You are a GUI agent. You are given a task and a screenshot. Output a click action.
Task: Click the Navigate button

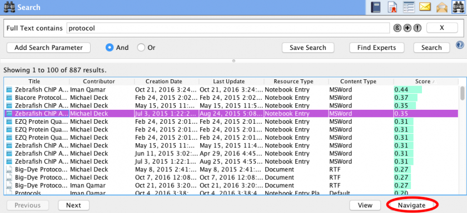(411, 205)
